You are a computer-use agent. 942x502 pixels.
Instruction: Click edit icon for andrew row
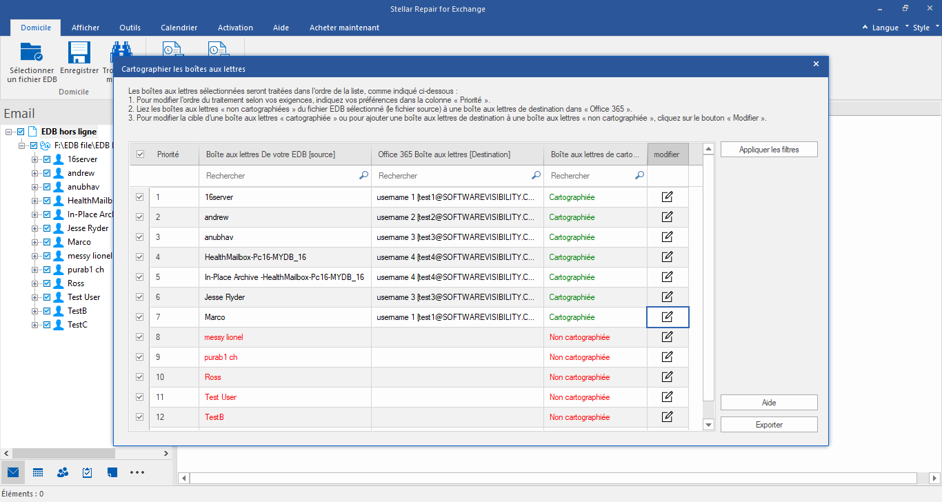(667, 217)
